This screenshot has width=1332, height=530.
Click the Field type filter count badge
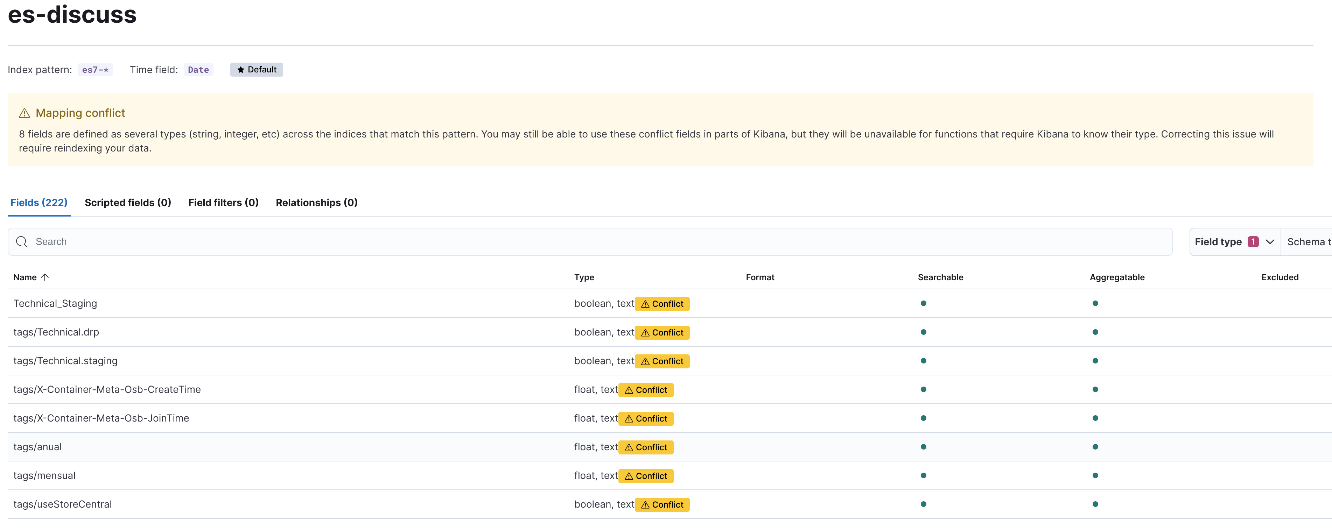click(1252, 242)
